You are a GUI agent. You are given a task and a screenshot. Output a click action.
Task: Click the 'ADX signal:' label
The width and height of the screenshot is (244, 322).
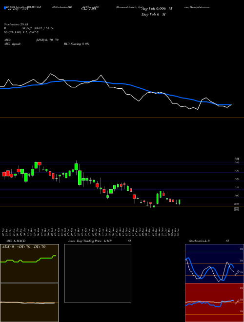click(x=12, y=44)
